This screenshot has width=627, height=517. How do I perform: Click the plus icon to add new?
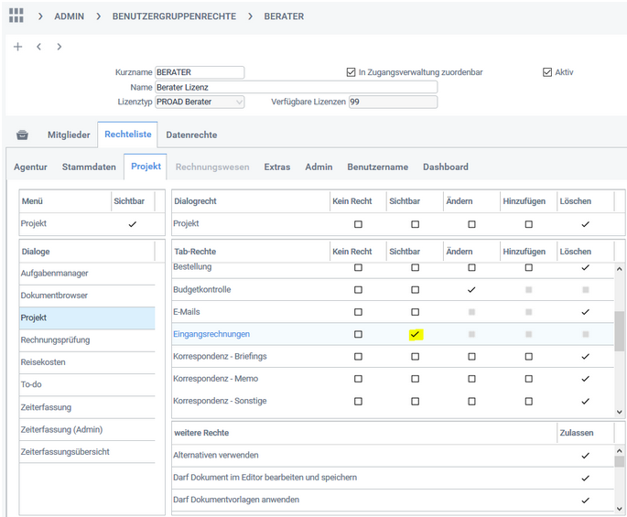(x=17, y=47)
